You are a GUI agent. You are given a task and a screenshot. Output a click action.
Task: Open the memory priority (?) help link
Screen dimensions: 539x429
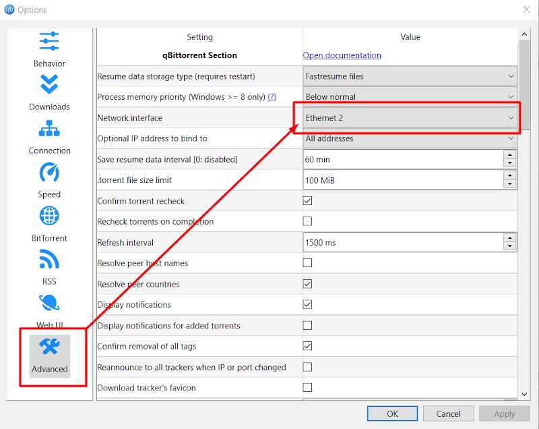[272, 97]
